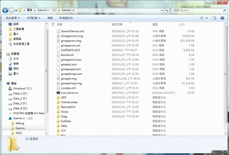This screenshot has width=229, height=155.
Task: Select 媒體櫃 in navigation pane
Action: 15,54
